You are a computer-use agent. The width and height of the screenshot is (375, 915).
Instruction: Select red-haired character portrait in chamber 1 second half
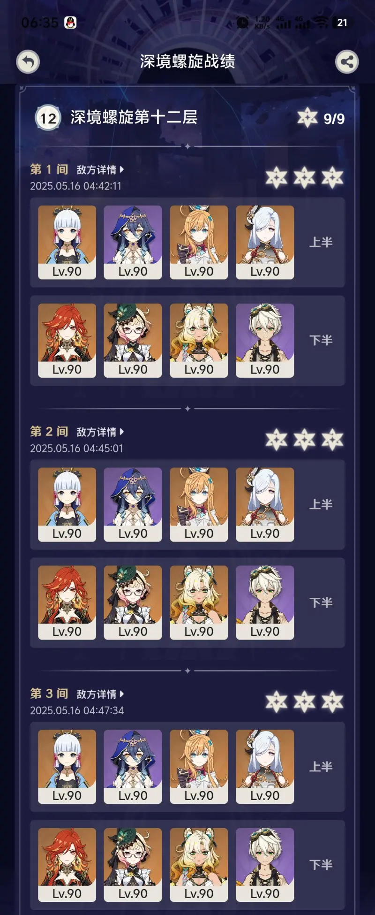[x=67, y=341]
